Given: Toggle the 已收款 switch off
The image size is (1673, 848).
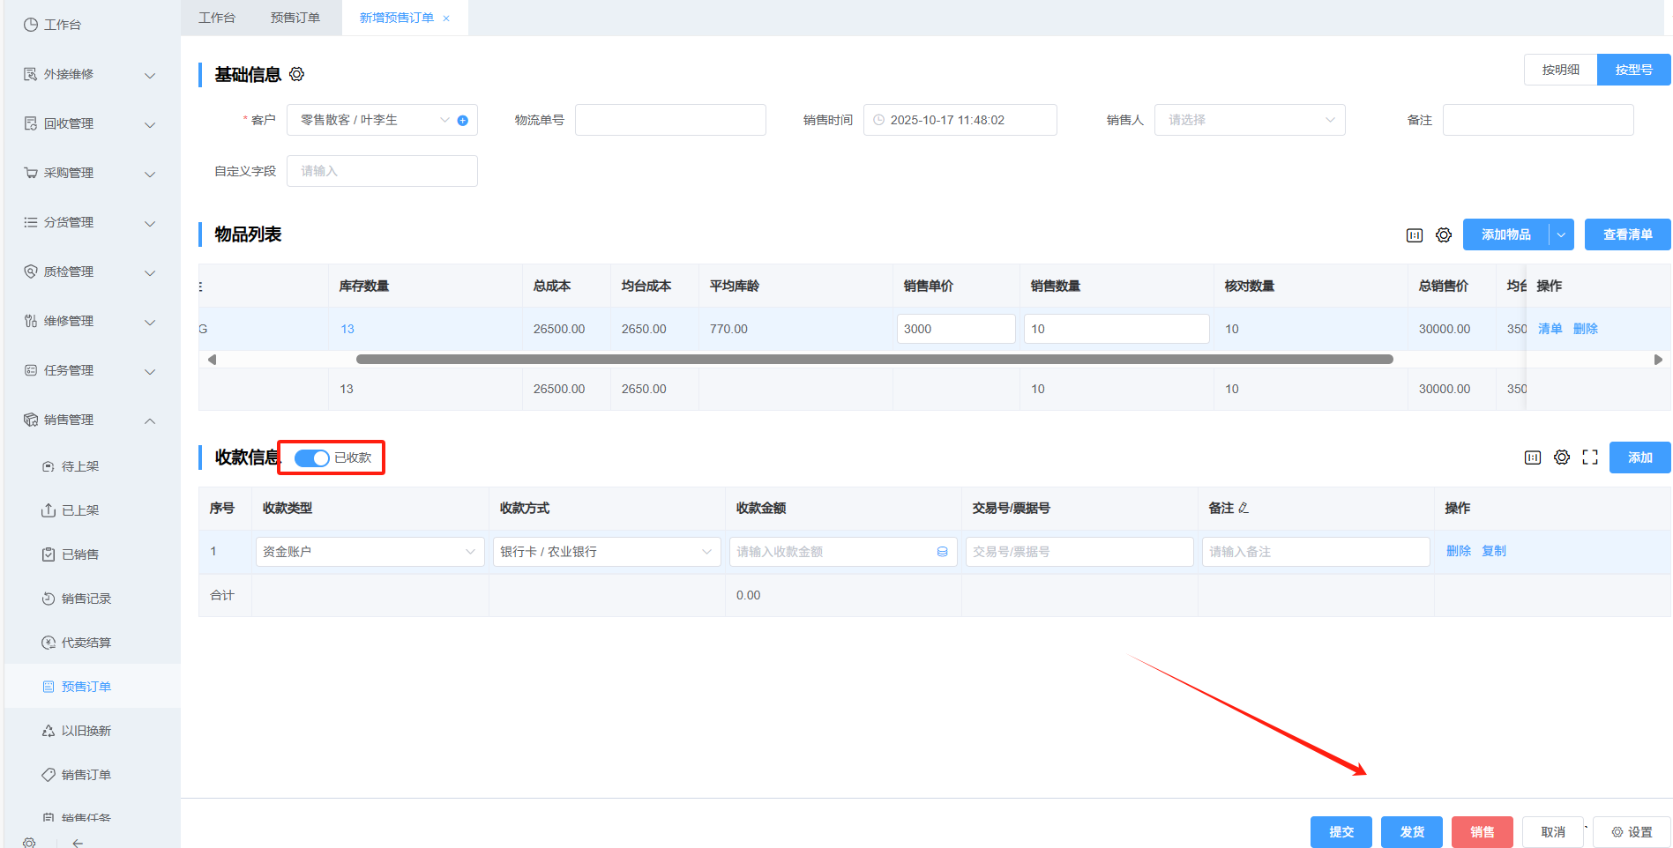Looking at the screenshot, I should [311, 458].
